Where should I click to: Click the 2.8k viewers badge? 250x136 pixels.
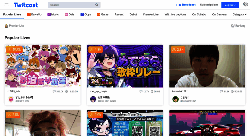tap(178, 50)
